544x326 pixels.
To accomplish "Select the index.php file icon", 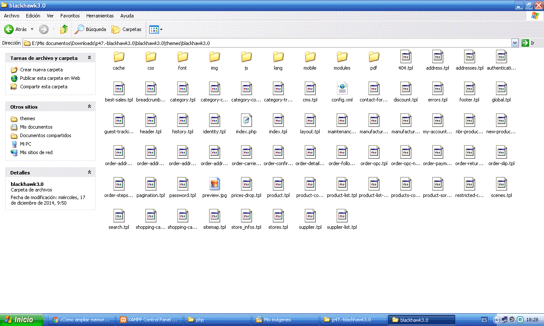I will click(x=246, y=120).
